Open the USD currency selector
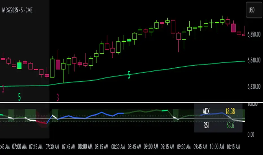263x155 pixels. 254,10
